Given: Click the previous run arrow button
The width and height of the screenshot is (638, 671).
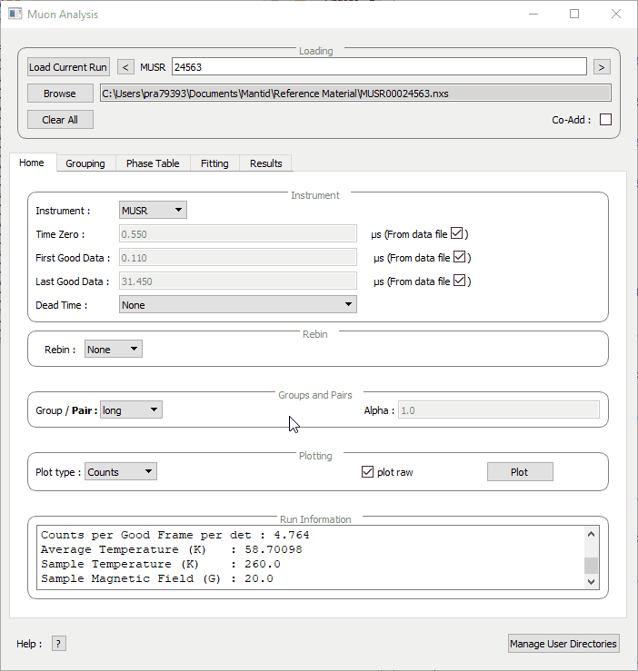Looking at the screenshot, I should coord(126,67).
